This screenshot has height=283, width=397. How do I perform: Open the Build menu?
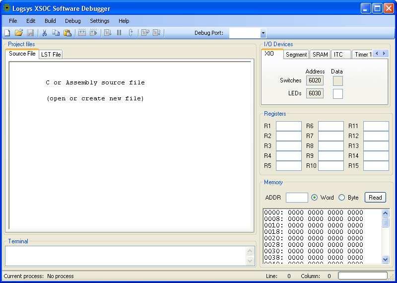(x=50, y=21)
